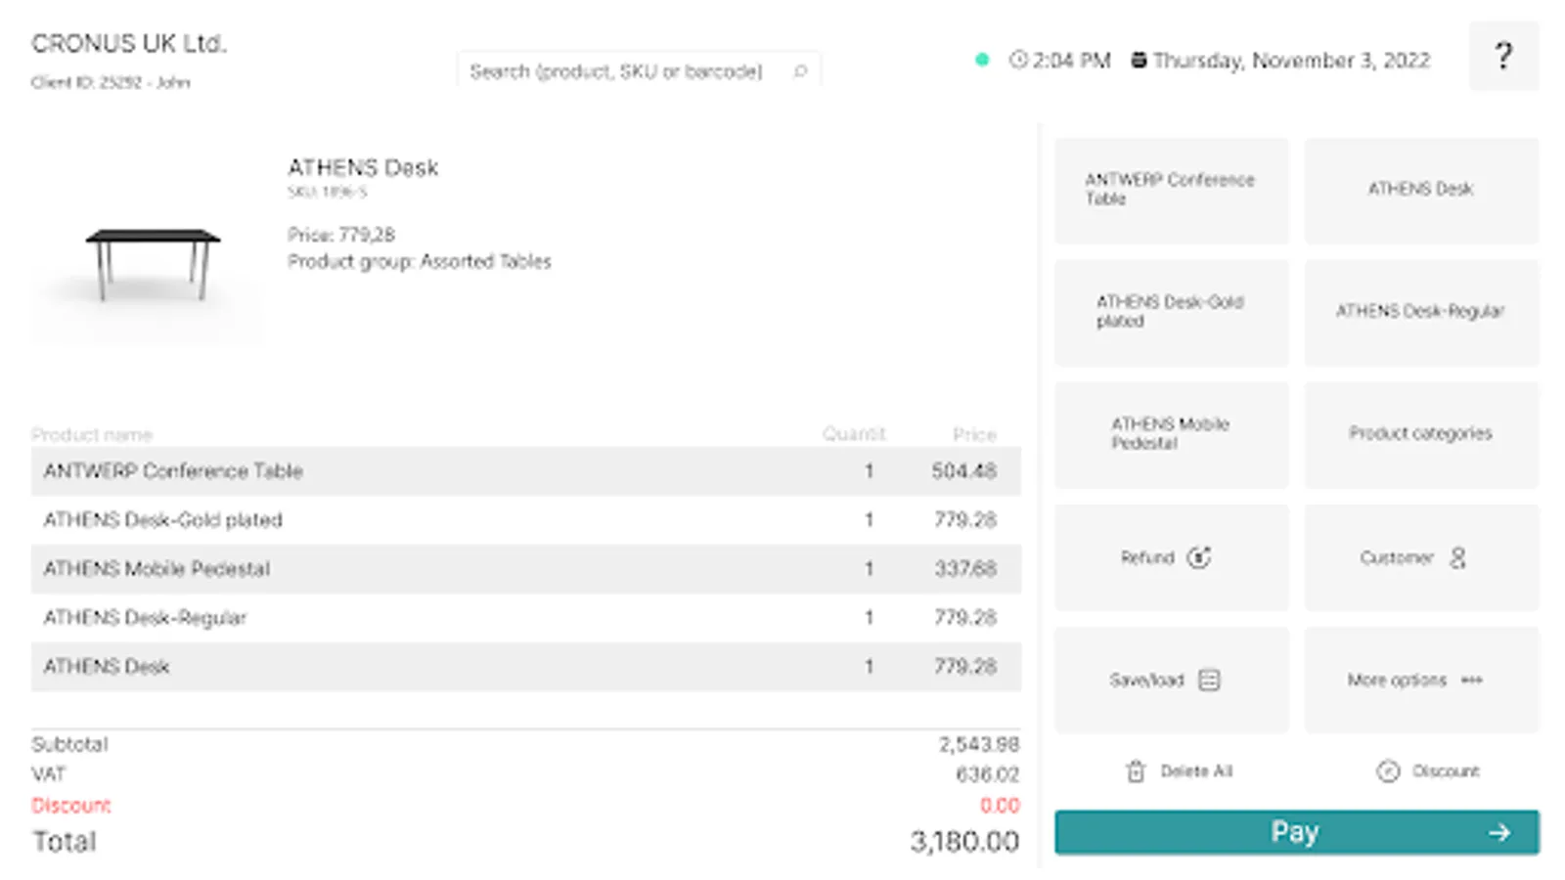Click the Customer person icon
1565x880 pixels.
pos(1457,557)
